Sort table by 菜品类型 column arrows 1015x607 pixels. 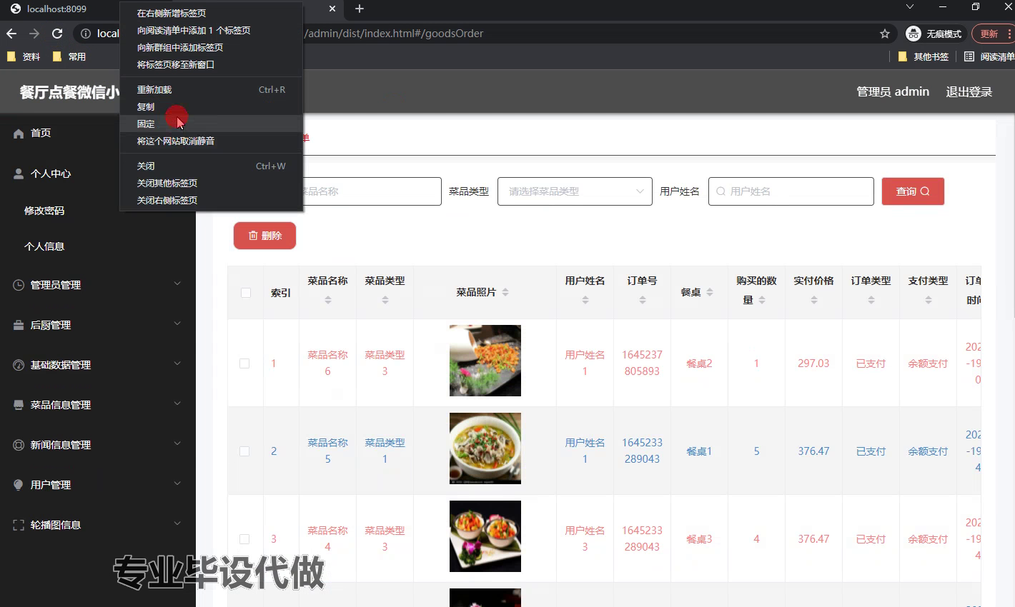[385, 300]
